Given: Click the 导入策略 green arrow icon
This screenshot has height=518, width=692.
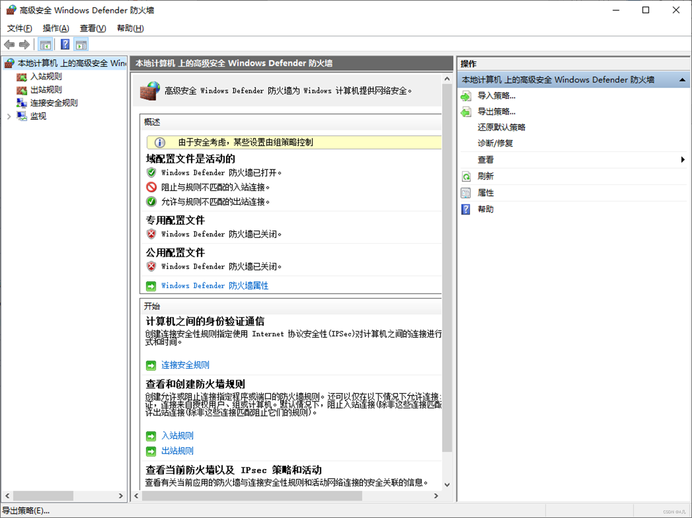Looking at the screenshot, I should [x=466, y=96].
